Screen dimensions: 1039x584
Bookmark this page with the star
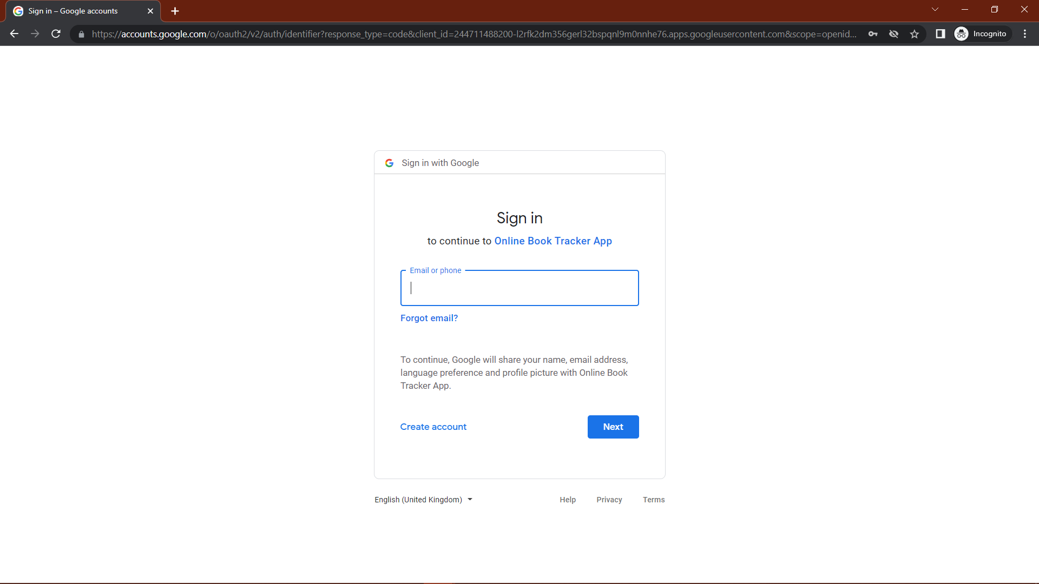pos(914,34)
